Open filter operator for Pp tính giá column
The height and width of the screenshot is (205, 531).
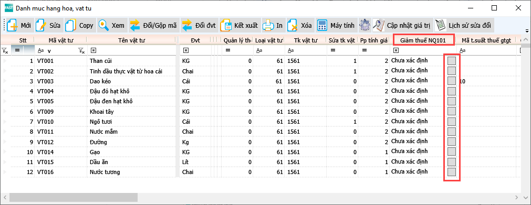(365, 50)
